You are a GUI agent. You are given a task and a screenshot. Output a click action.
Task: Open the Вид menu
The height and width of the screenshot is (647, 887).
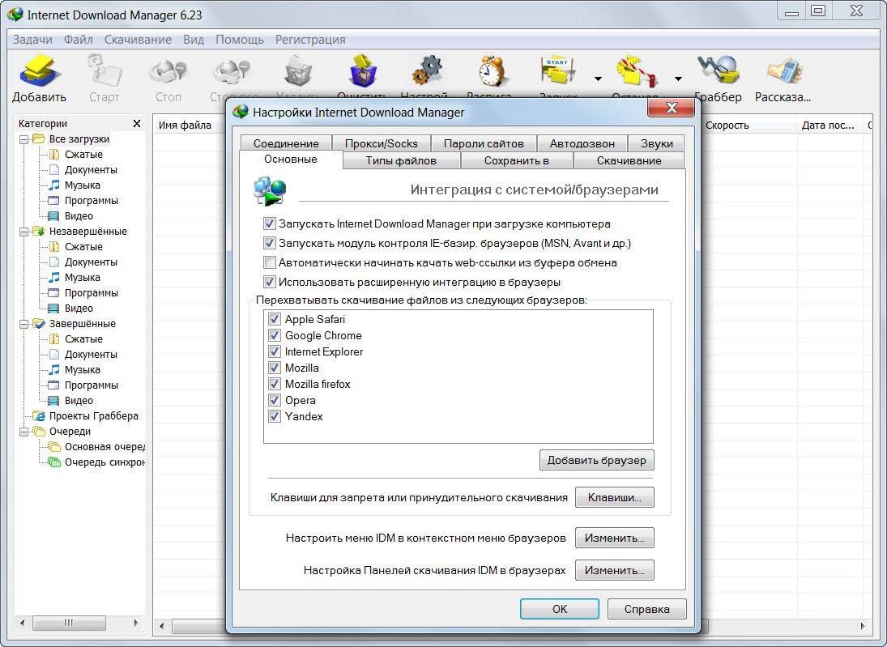pyautogui.click(x=194, y=40)
